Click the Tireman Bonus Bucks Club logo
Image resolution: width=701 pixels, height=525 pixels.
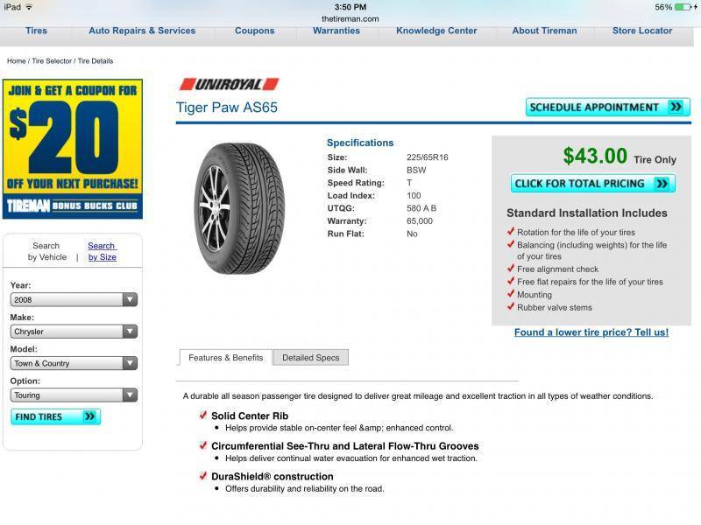73,206
